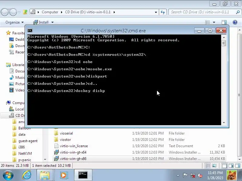Show hidden tray icons arrow
This screenshot has width=242, height=181.
(178, 175)
